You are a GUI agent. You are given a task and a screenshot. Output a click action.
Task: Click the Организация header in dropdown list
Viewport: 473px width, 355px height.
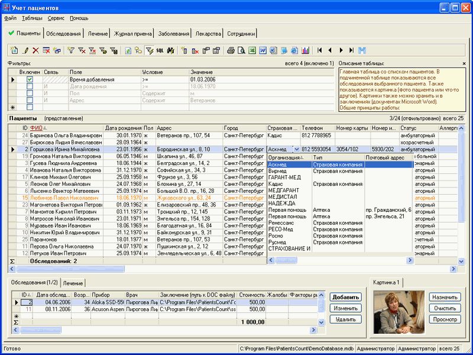289,157
